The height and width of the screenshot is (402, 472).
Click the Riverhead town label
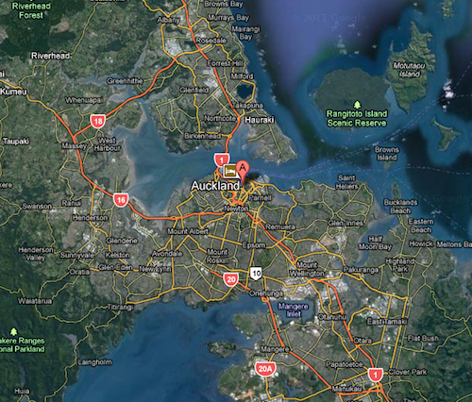point(50,56)
